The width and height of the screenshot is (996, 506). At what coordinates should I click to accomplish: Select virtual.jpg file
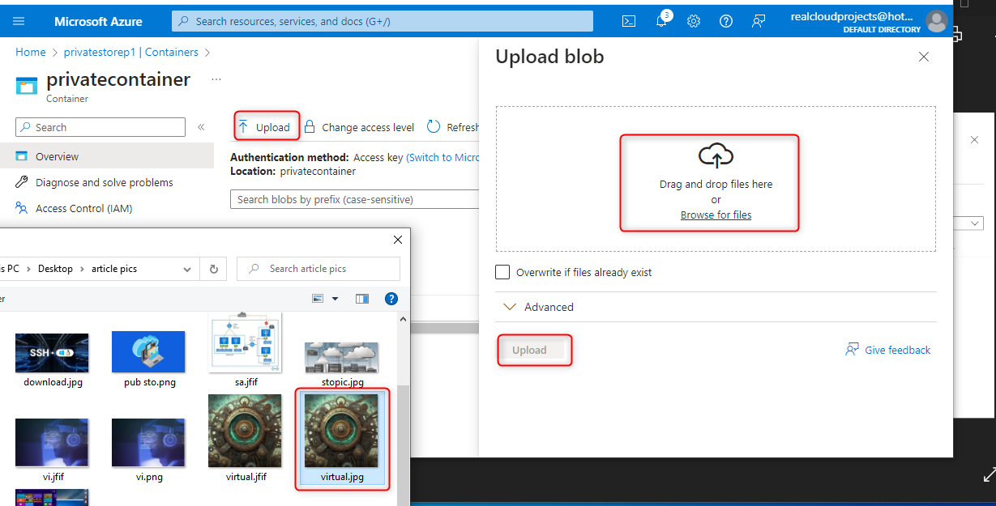pos(341,439)
